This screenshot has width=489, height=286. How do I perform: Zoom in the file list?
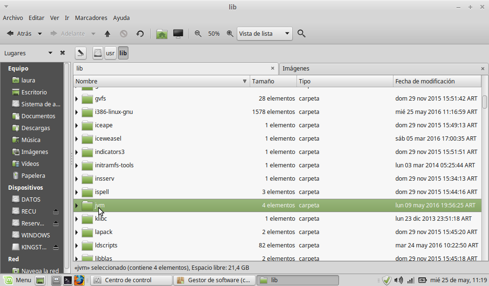(x=230, y=34)
